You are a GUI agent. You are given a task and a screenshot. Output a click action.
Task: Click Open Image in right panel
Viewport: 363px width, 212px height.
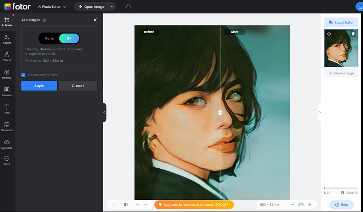(341, 73)
